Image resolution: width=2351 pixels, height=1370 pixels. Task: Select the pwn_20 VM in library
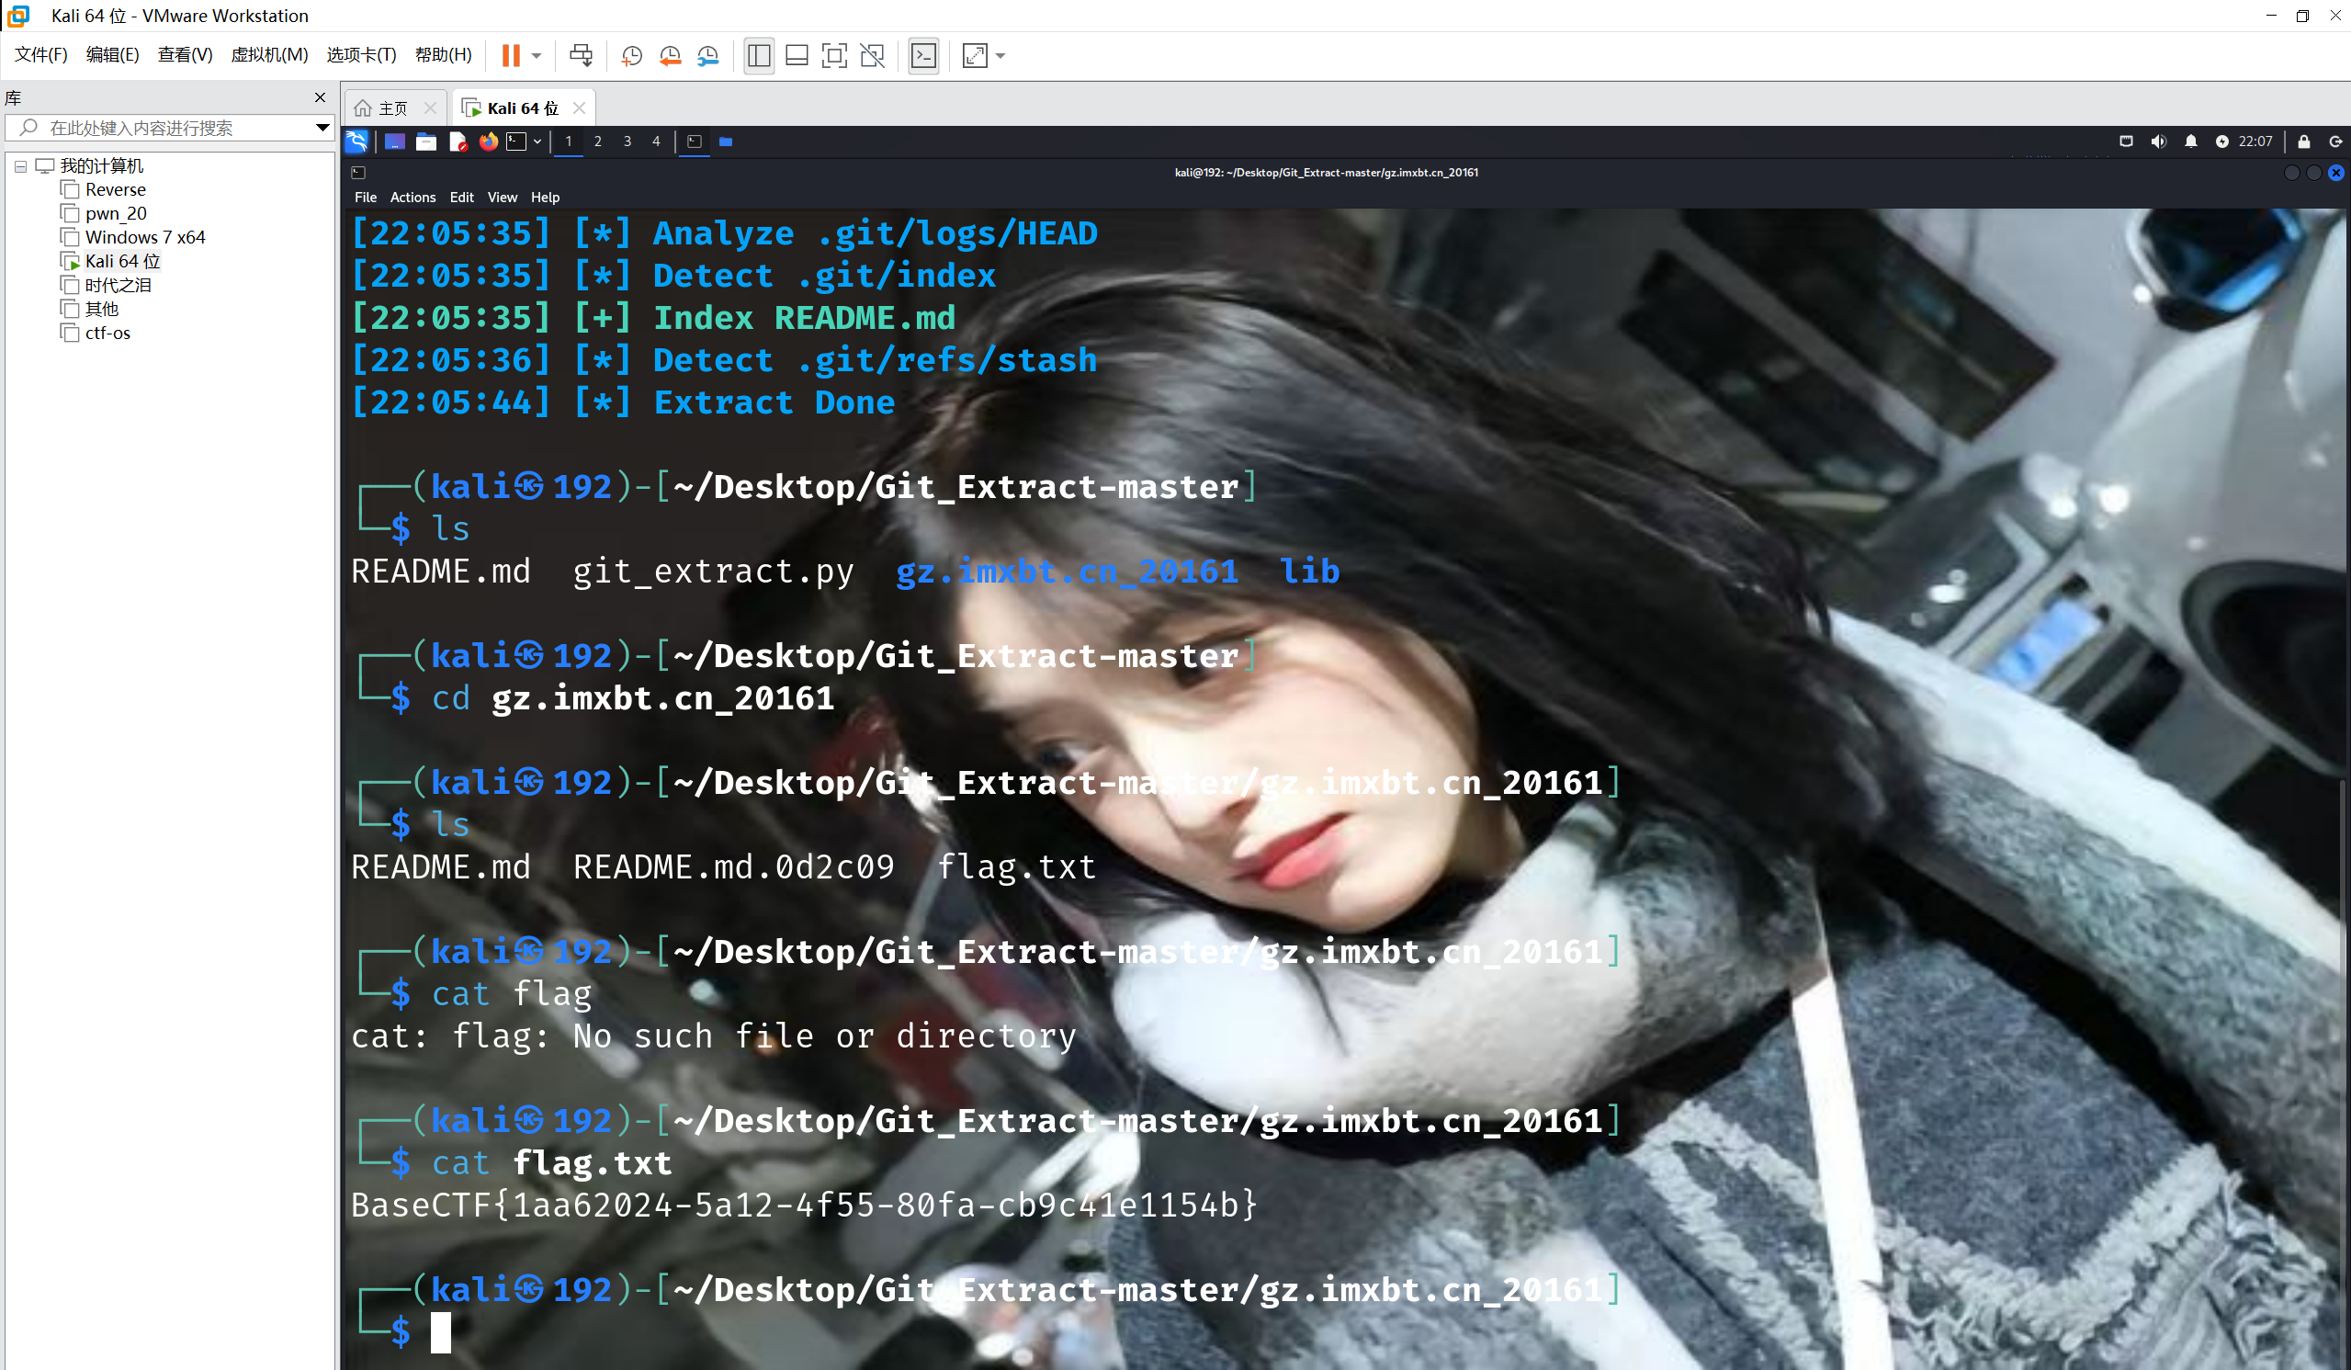click(x=116, y=214)
